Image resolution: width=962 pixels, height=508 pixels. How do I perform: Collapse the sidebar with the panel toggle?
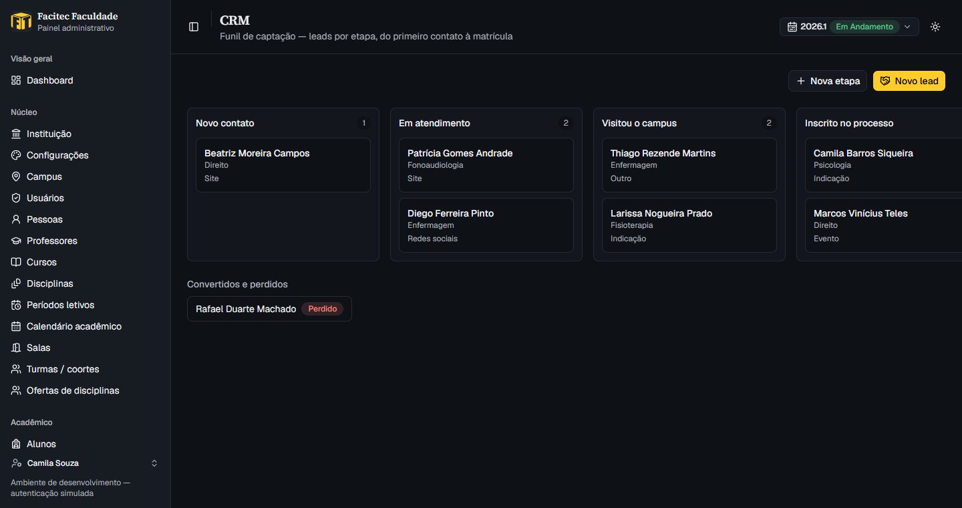click(194, 27)
